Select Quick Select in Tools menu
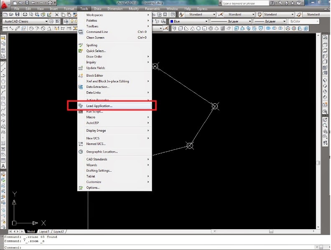 (x=115, y=51)
